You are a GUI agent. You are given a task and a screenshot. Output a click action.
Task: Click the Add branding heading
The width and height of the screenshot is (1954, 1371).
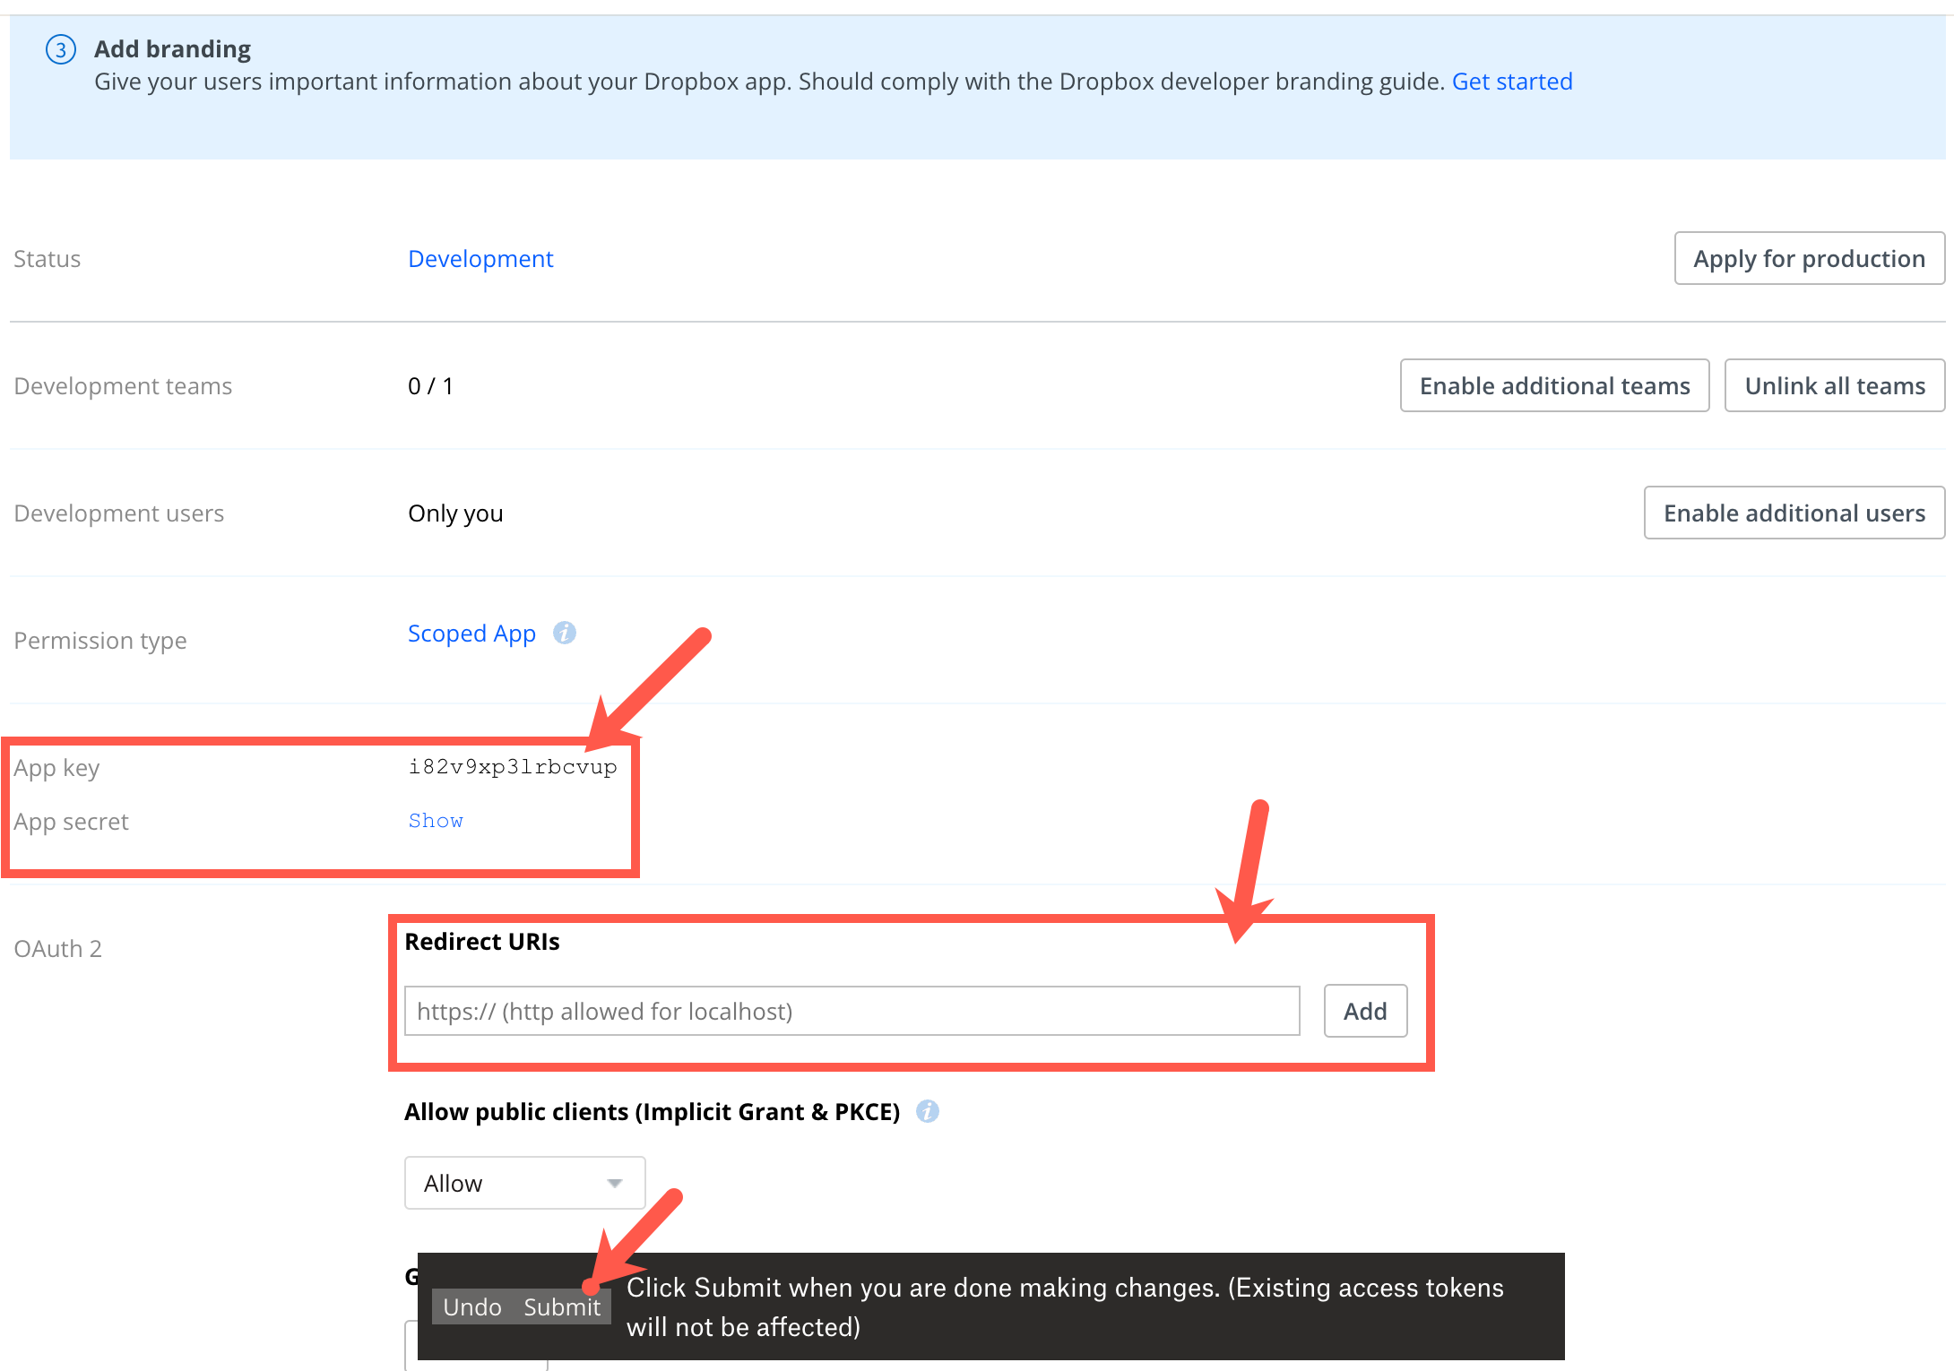pyautogui.click(x=172, y=48)
